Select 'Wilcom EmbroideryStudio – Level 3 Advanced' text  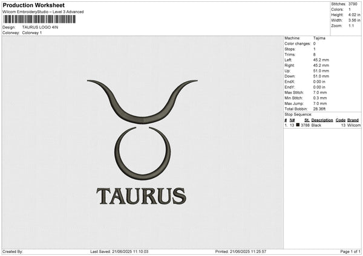tap(43, 12)
